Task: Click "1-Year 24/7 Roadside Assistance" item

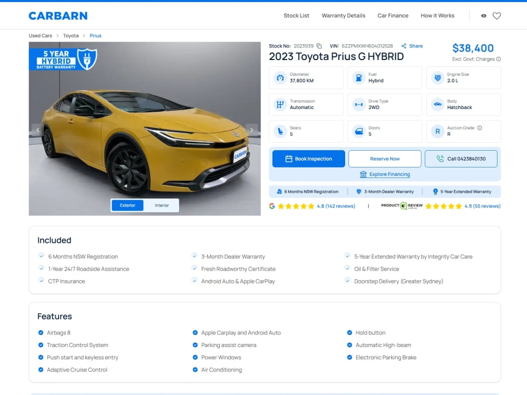Action: pyautogui.click(x=89, y=269)
